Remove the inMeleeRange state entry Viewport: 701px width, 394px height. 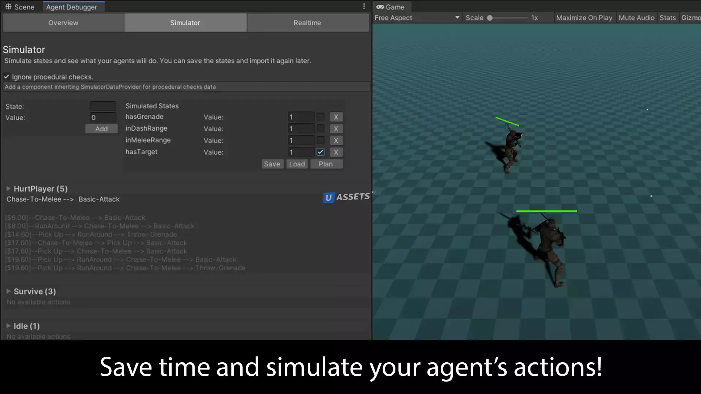[x=336, y=140]
